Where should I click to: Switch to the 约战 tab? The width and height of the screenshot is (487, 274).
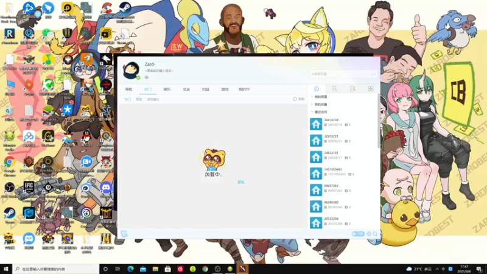point(206,90)
